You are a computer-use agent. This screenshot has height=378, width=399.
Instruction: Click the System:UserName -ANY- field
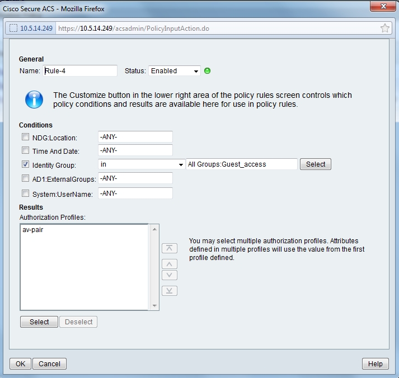point(135,193)
